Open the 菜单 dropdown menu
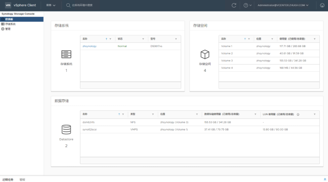Viewport: 328px width, 182px height. click(51, 5)
